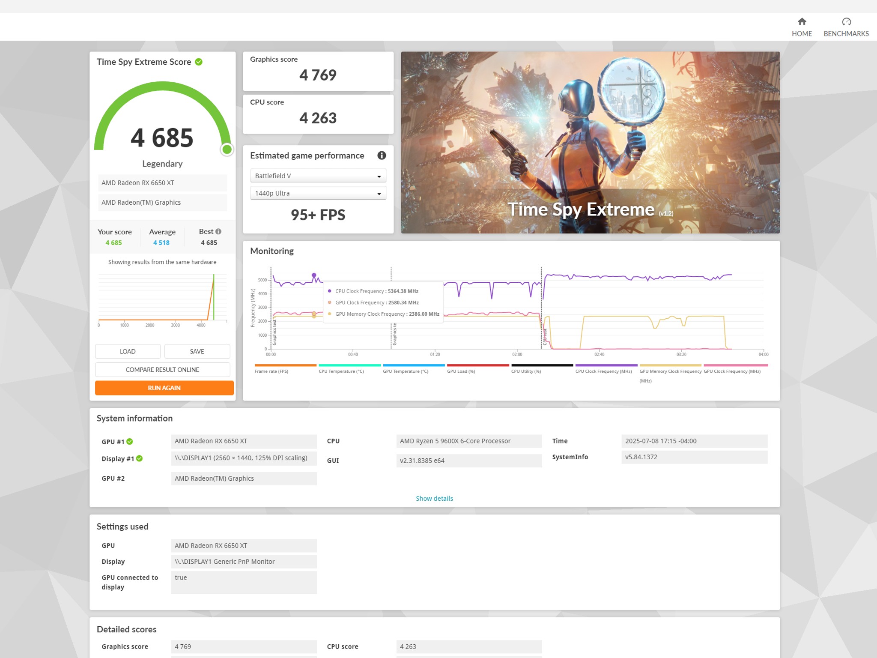Go to the BENCHMARKS menu item
Screen dimensions: 877x658
tap(846, 33)
